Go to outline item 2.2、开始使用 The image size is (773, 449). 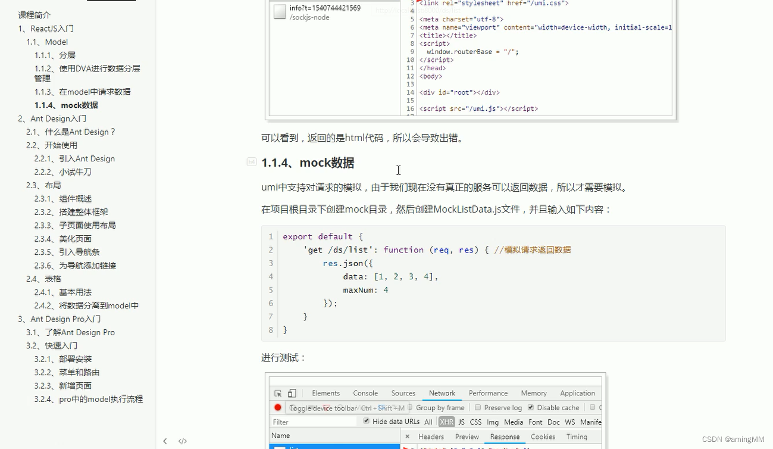[x=52, y=145]
